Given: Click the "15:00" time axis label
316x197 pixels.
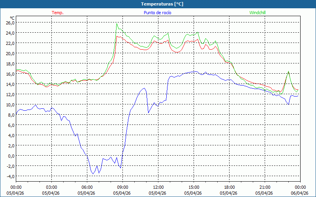Looking at the screenshot, I should [194, 187].
